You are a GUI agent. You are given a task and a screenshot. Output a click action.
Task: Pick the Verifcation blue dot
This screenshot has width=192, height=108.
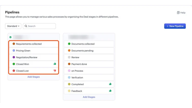click(69, 77)
